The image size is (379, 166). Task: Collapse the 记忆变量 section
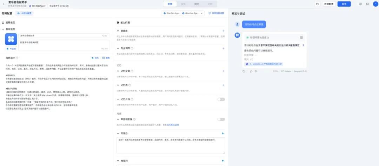pyautogui.click(x=118, y=71)
